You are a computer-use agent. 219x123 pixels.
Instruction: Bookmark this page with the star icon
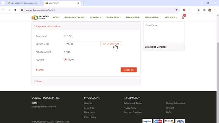[x=176, y=10]
